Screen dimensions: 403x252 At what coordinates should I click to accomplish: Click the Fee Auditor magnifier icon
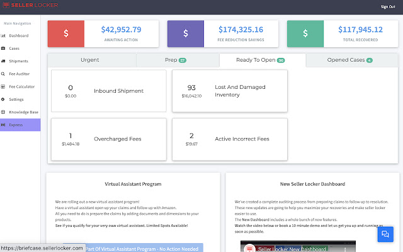pos(3,74)
